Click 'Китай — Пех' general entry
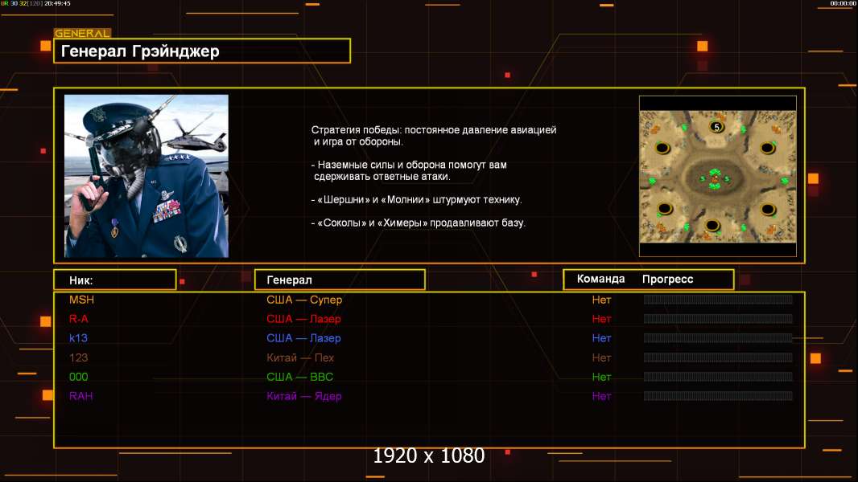The image size is (858, 482). (300, 357)
